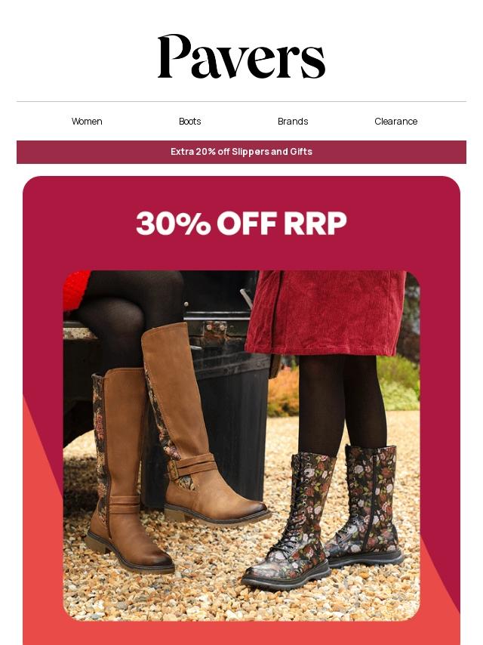Click the green shrubs behind the floral boots
The height and width of the screenshot is (645, 483).
[x=398, y=383]
